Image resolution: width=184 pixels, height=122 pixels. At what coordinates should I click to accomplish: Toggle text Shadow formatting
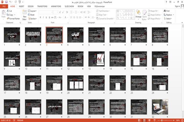(49, 17)
